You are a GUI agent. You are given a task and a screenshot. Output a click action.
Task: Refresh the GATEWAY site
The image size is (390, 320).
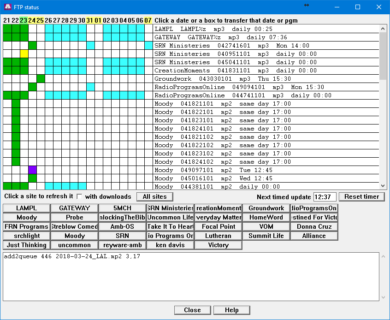point(75,208)
